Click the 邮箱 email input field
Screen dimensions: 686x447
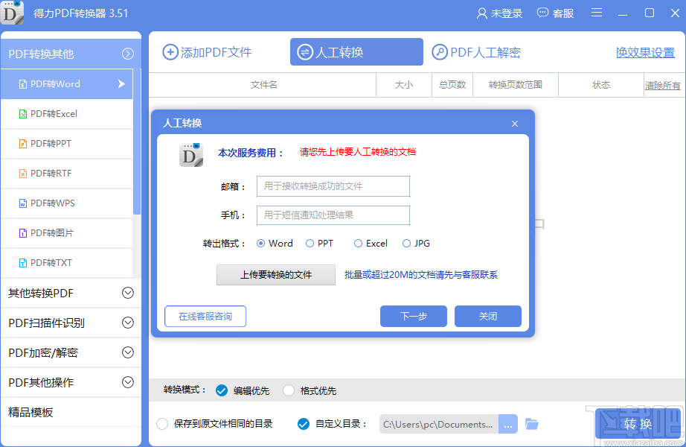pos(333,186)
